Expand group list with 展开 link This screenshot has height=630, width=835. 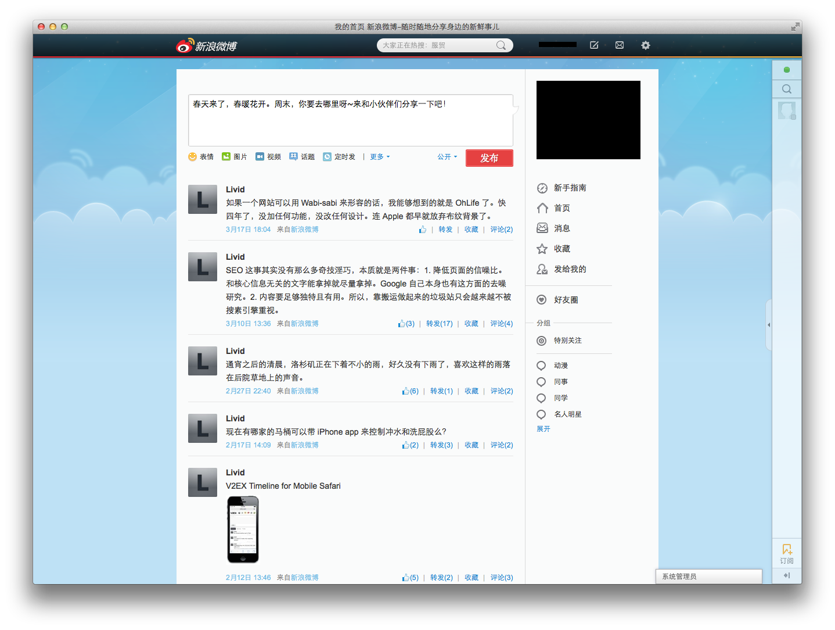coord(543,429)
